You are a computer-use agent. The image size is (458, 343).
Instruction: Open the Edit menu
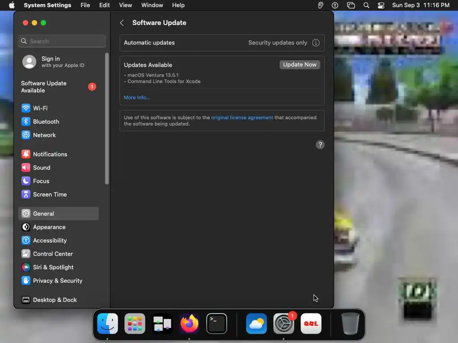click(x=104, y=5)
